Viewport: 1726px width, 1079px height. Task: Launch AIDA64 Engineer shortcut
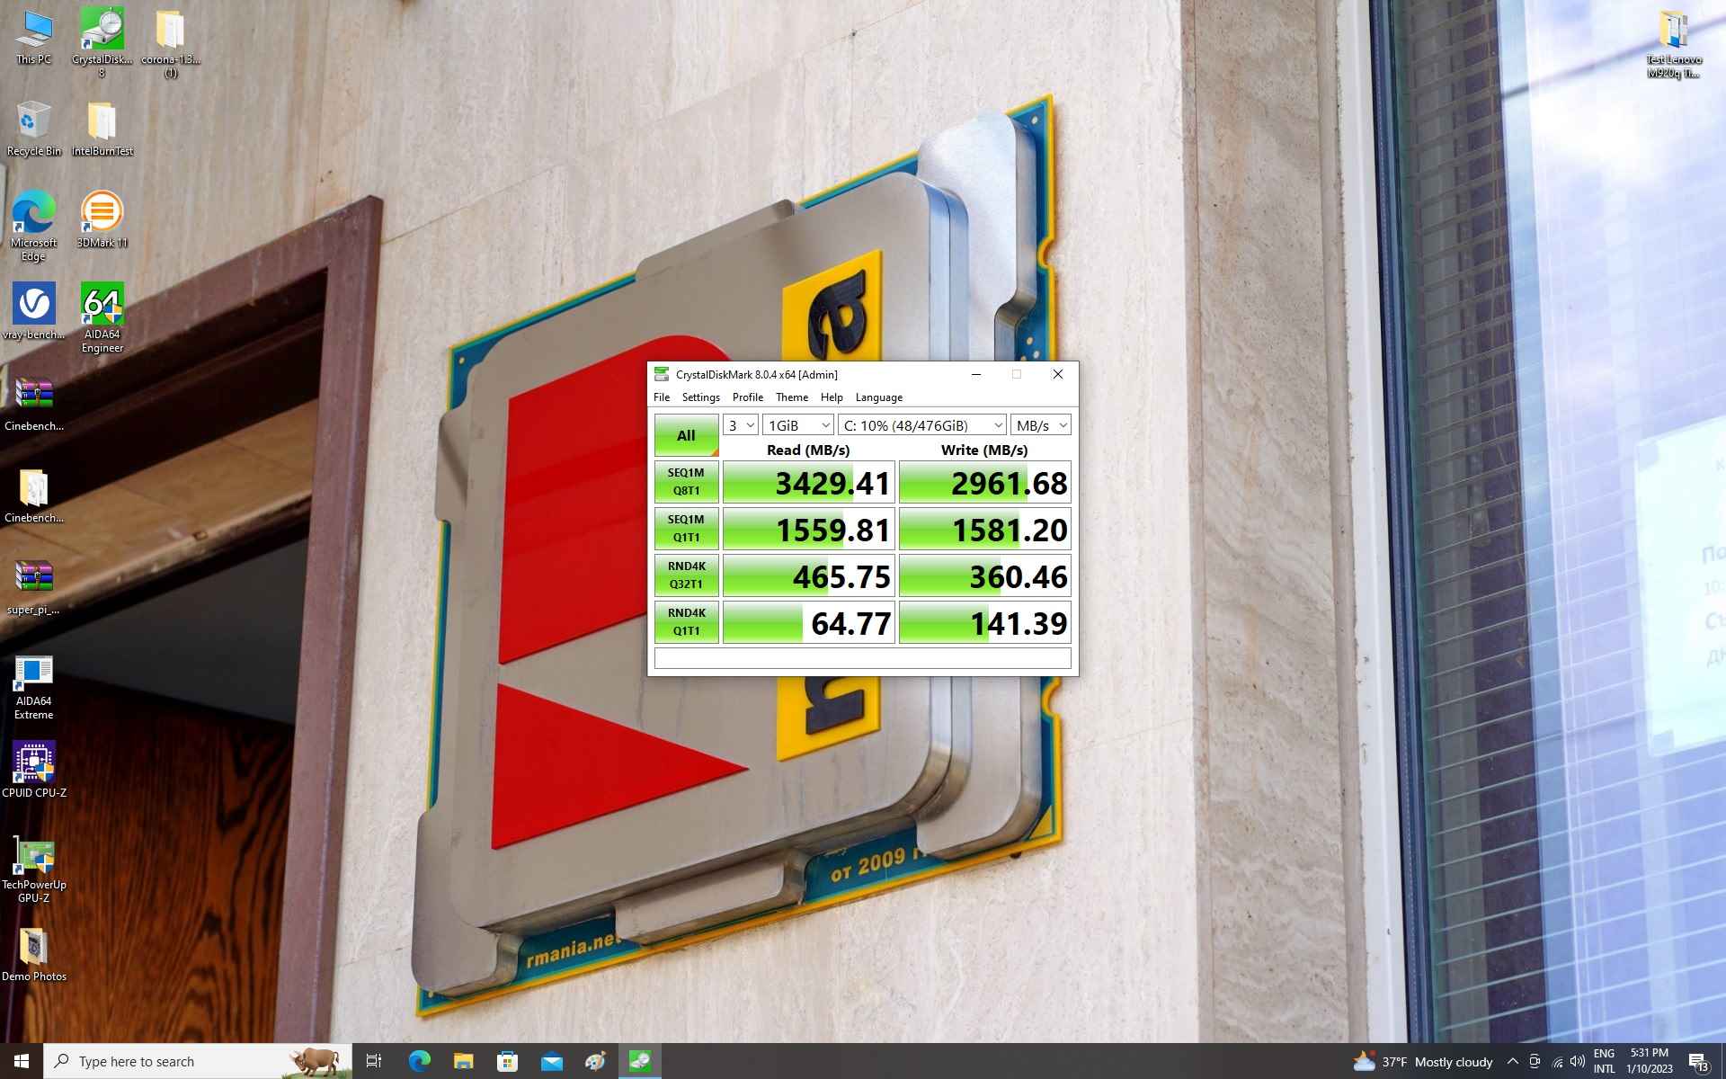tap(102, 318)
